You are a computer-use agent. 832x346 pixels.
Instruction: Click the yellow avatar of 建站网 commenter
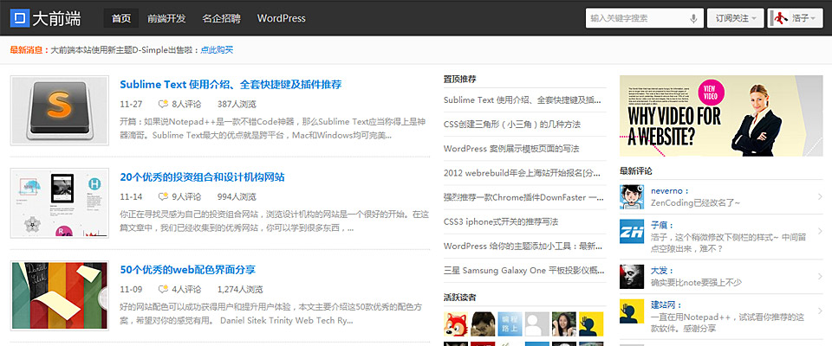click(632, 311)
